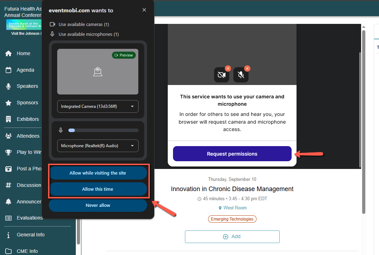The height and width of the screenshot is (255, 379).
Task: Open the Integrated Camera selection dropdown
Action: pos(98,106)
